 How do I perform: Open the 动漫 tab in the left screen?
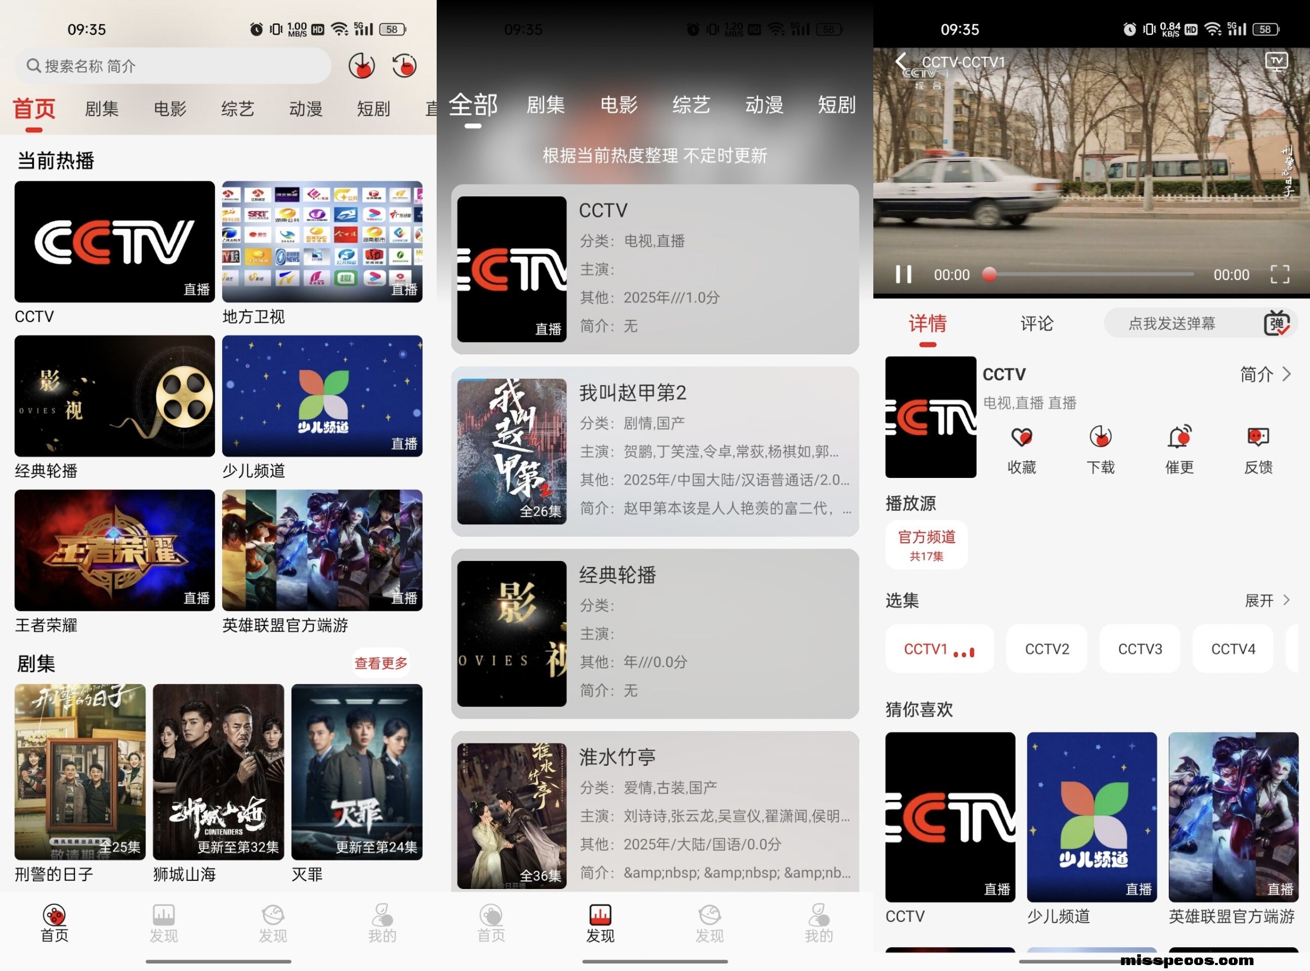(306, 109)
